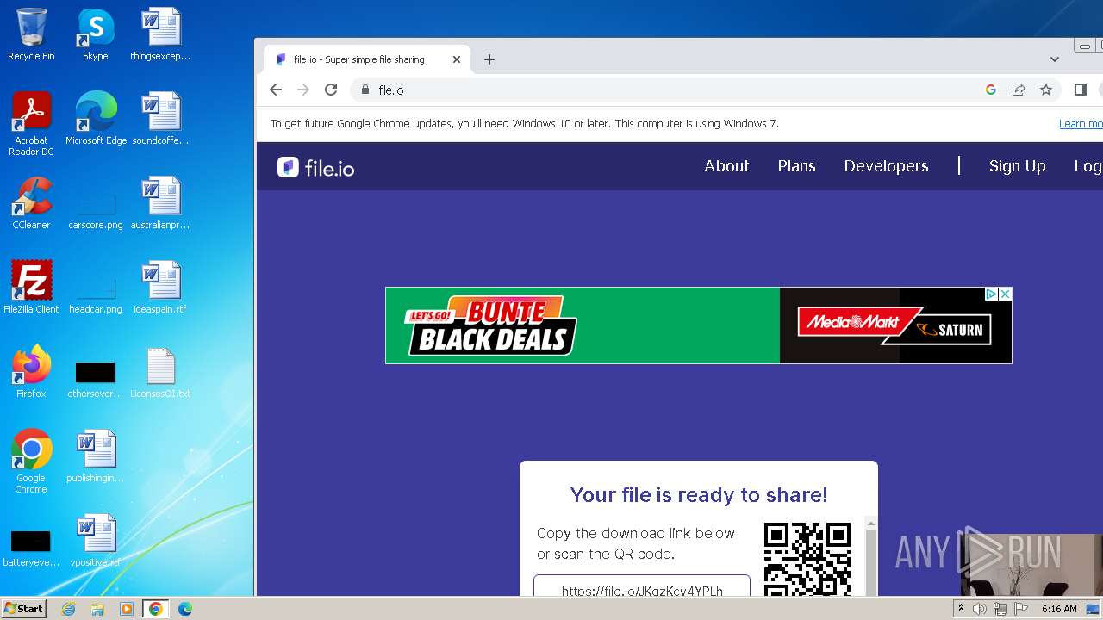Expand Chrome tab search dropdown arrow
This screenshot has width=1103, height=620.
tap(1055, 59)
